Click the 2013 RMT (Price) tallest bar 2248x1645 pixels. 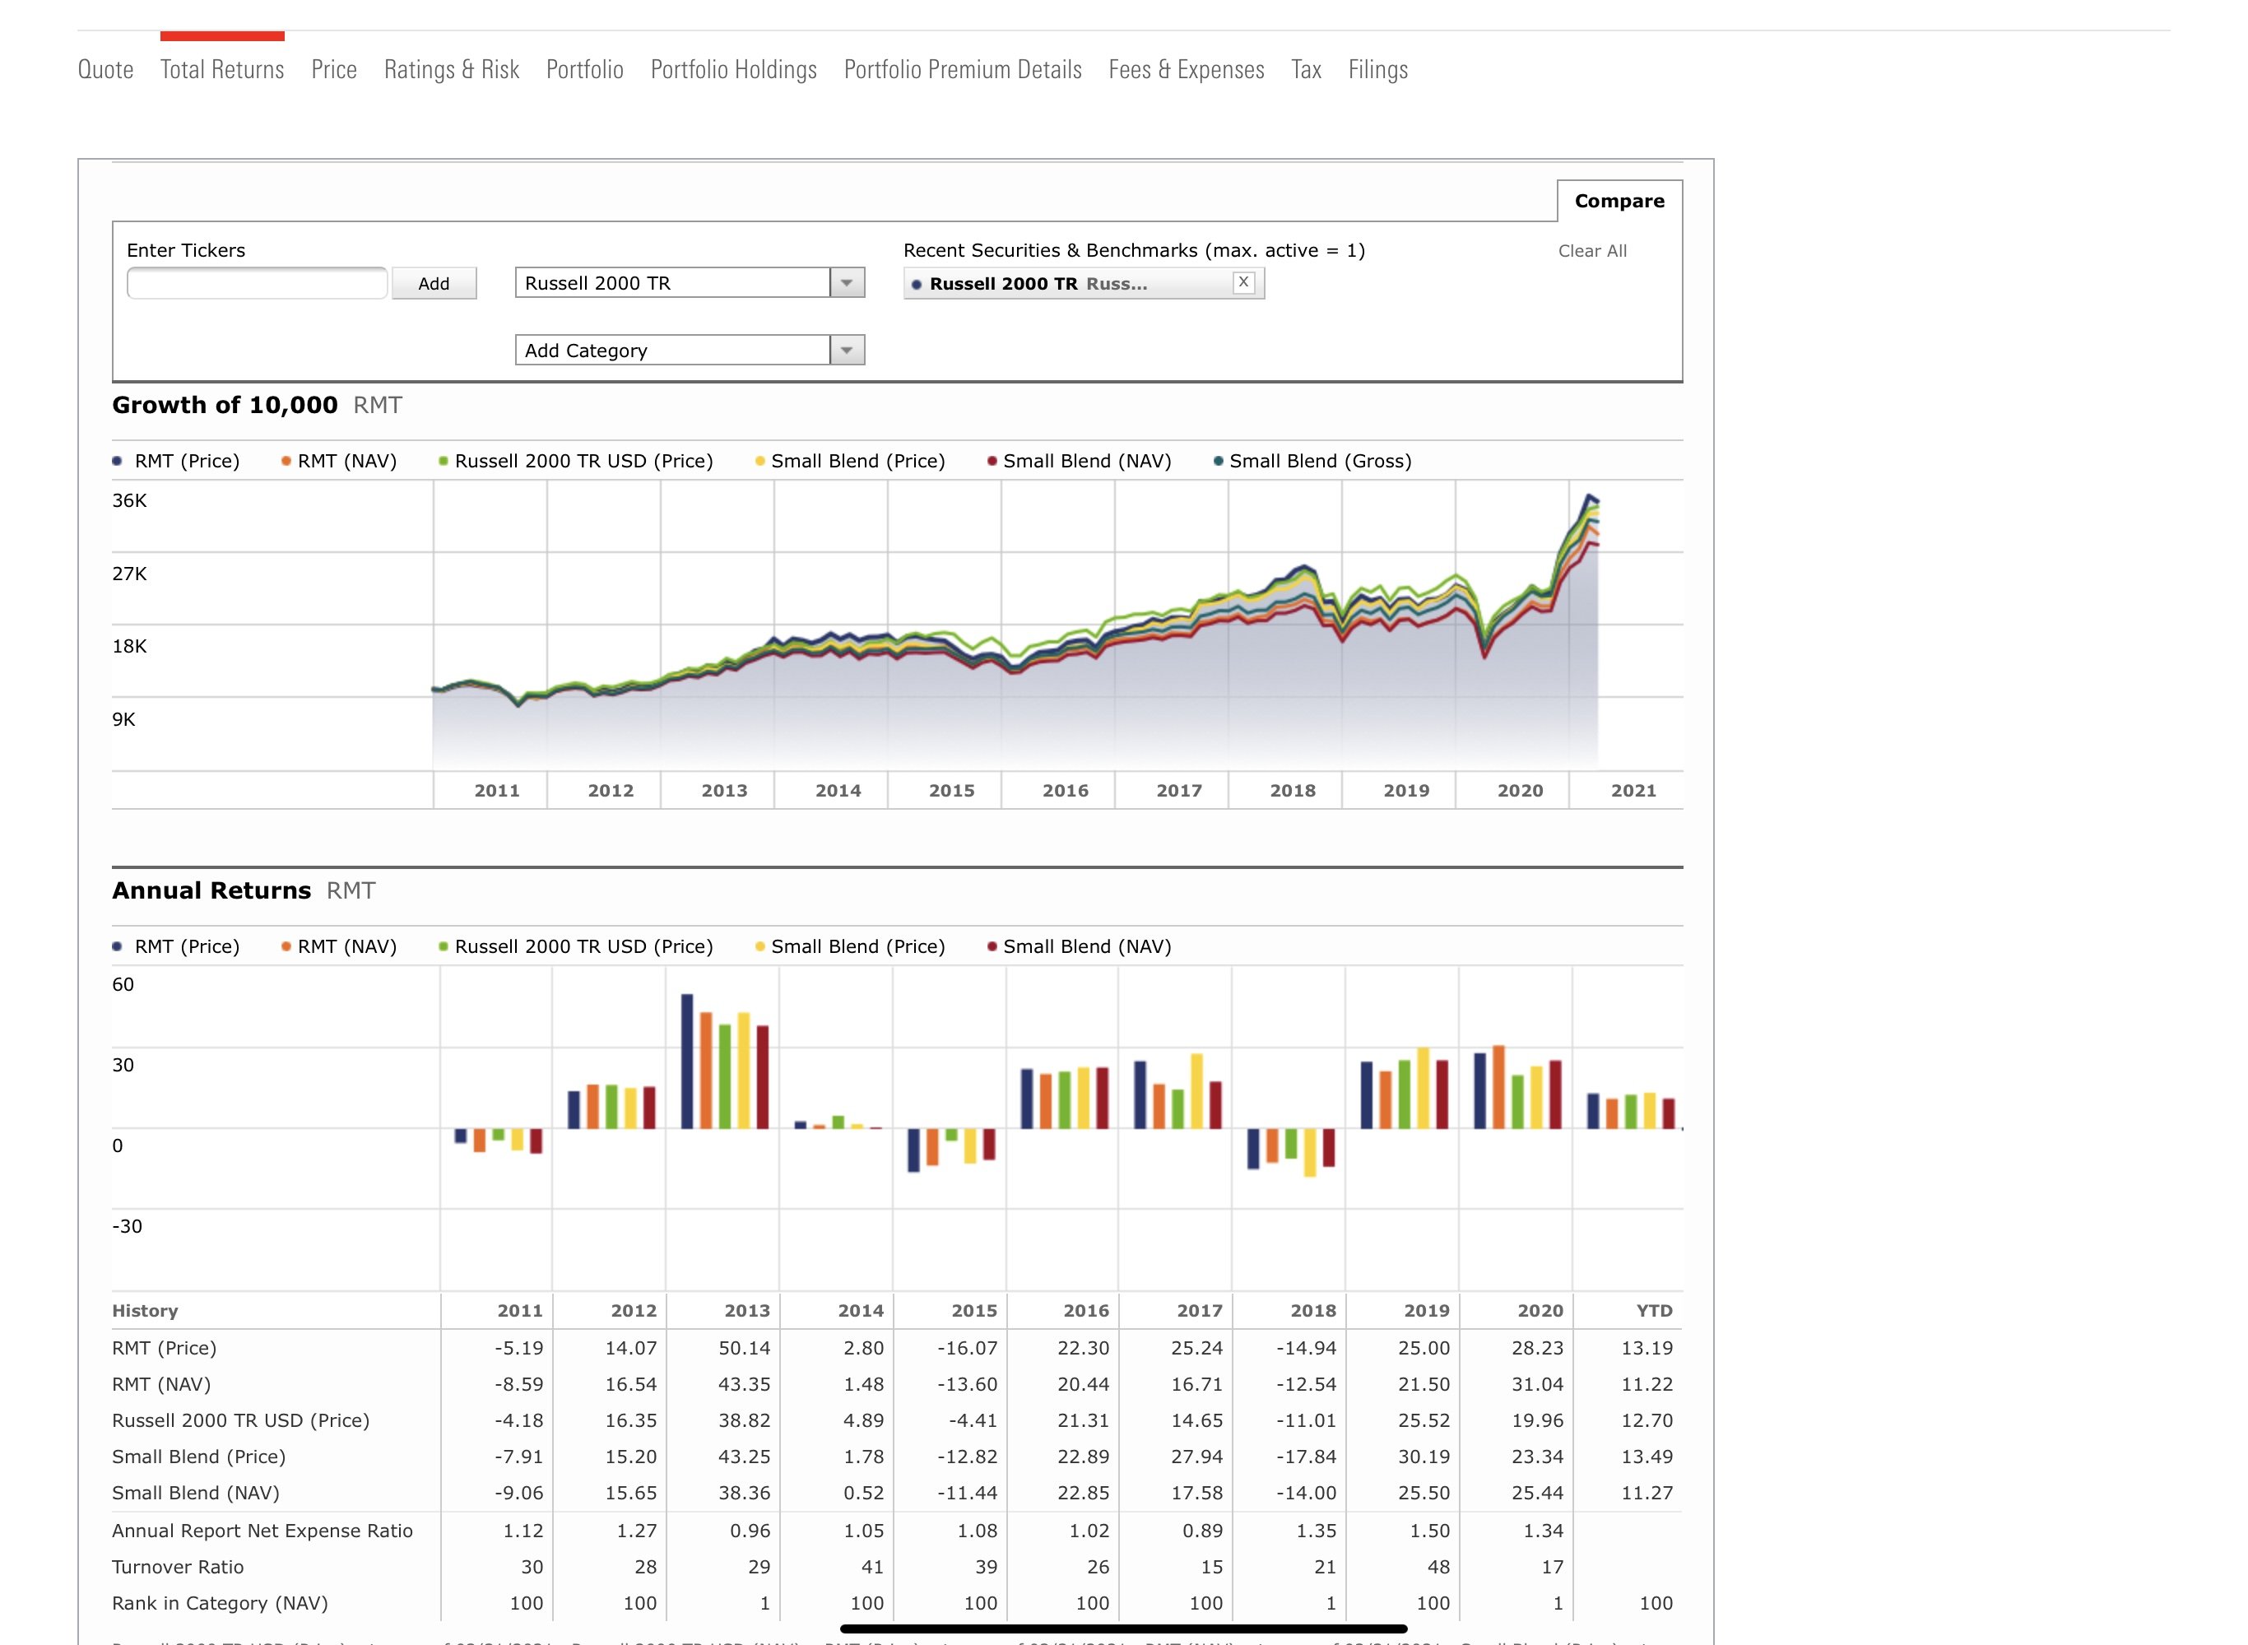pyautogui.click(x=687, y=1061)
